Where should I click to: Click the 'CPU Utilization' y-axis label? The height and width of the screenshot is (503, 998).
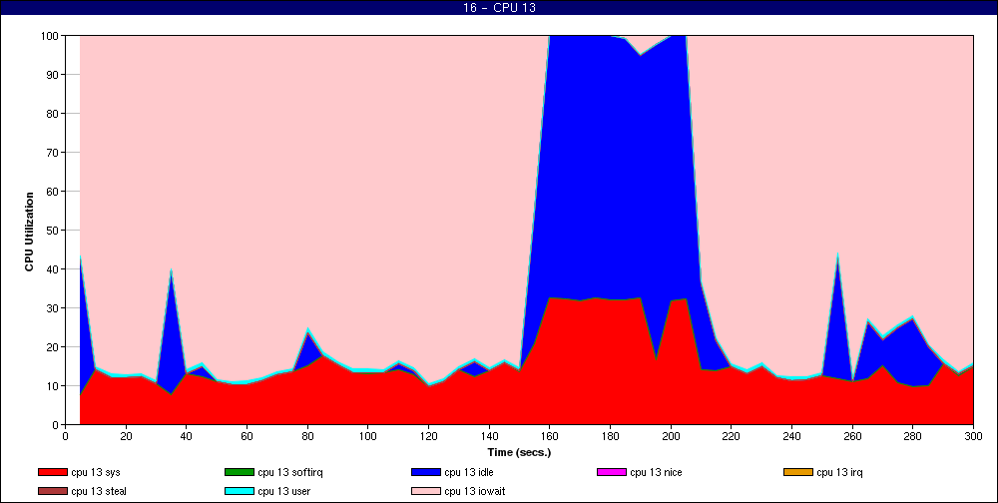(x=29, y=232)
